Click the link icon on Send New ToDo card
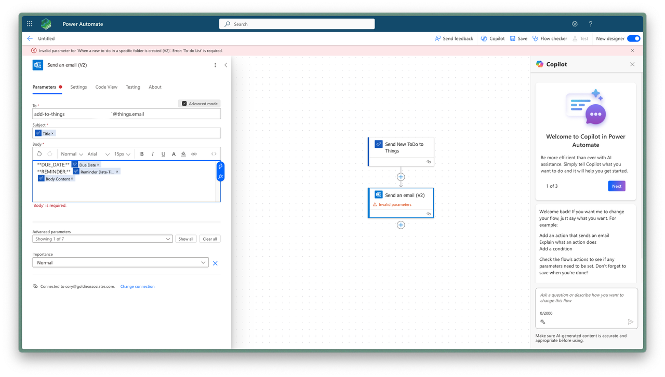Viewport: 665px width, 377px height. (429, 162)
